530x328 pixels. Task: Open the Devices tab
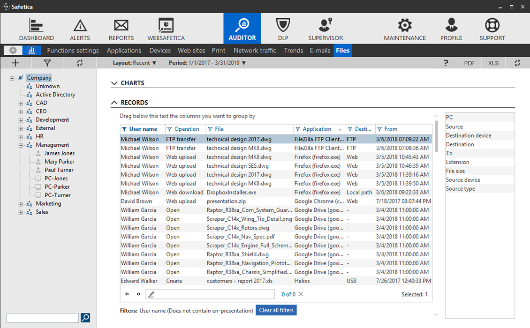point(160,50)
